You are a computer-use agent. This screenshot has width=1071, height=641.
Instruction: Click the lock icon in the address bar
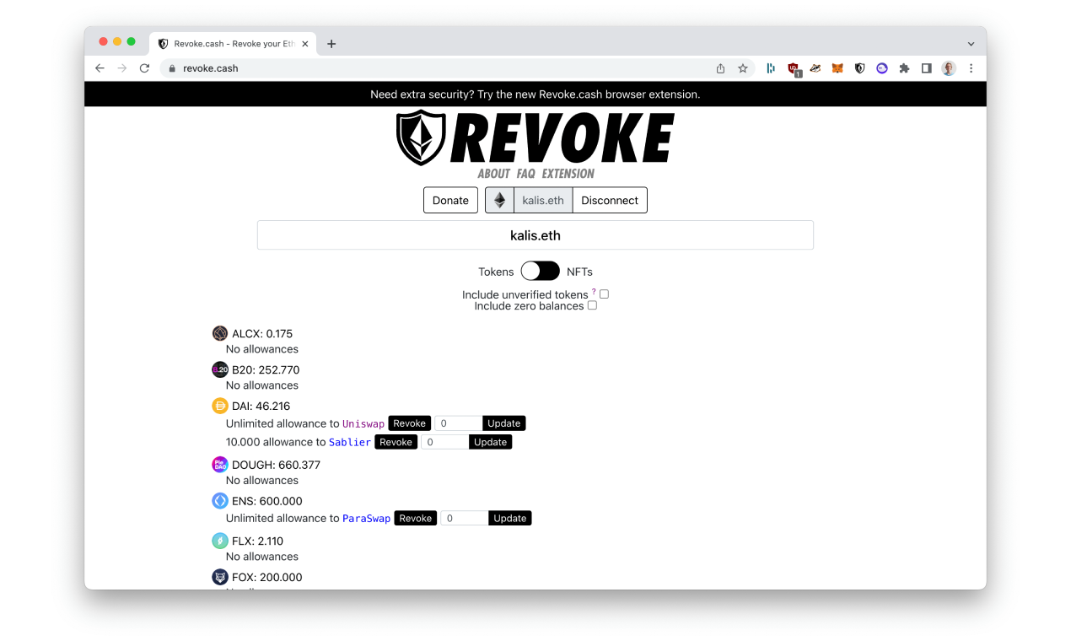(172, 68)
